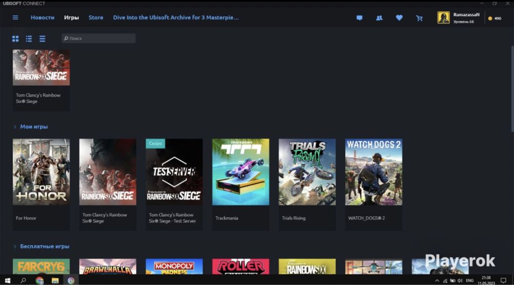The width and height of the screenshot is (514, 285).
Task: Open the Far Cry 6 free game cover
Action: pos(41,267)
